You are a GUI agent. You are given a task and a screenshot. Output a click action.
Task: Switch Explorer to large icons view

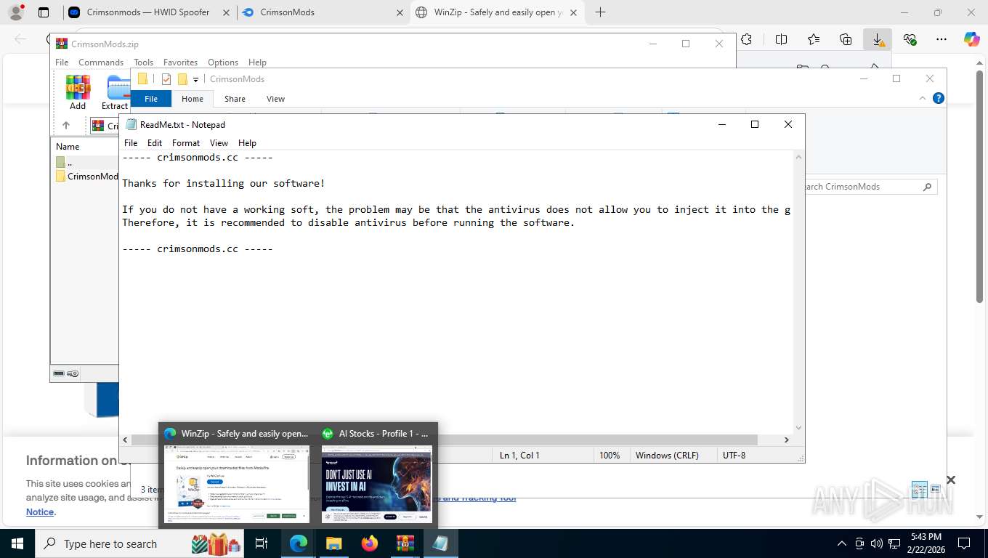936,489
